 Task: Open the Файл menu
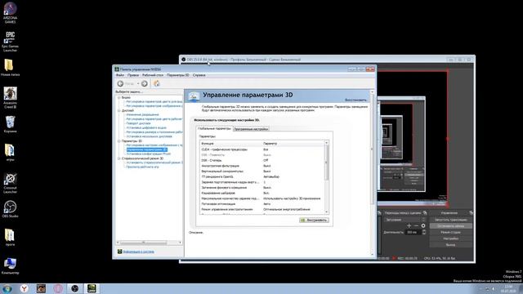coord(120,75)
